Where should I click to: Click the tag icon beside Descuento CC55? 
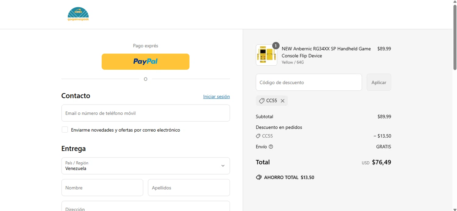[258, 136]
